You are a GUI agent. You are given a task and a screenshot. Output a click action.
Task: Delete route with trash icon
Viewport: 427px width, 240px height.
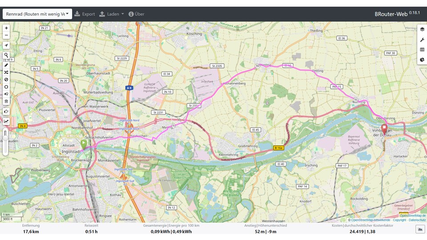coord(6,101)
